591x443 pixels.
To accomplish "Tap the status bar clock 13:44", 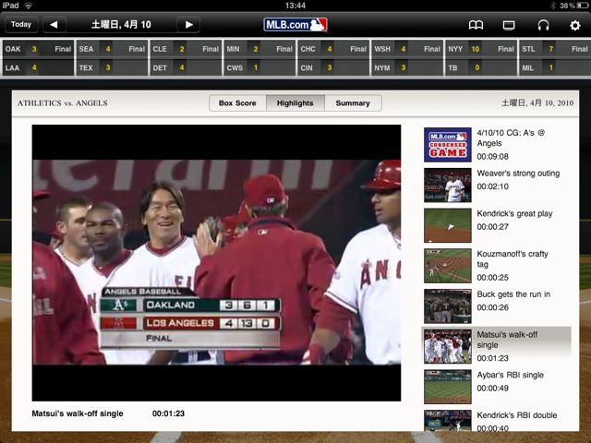I will (295, 6).
